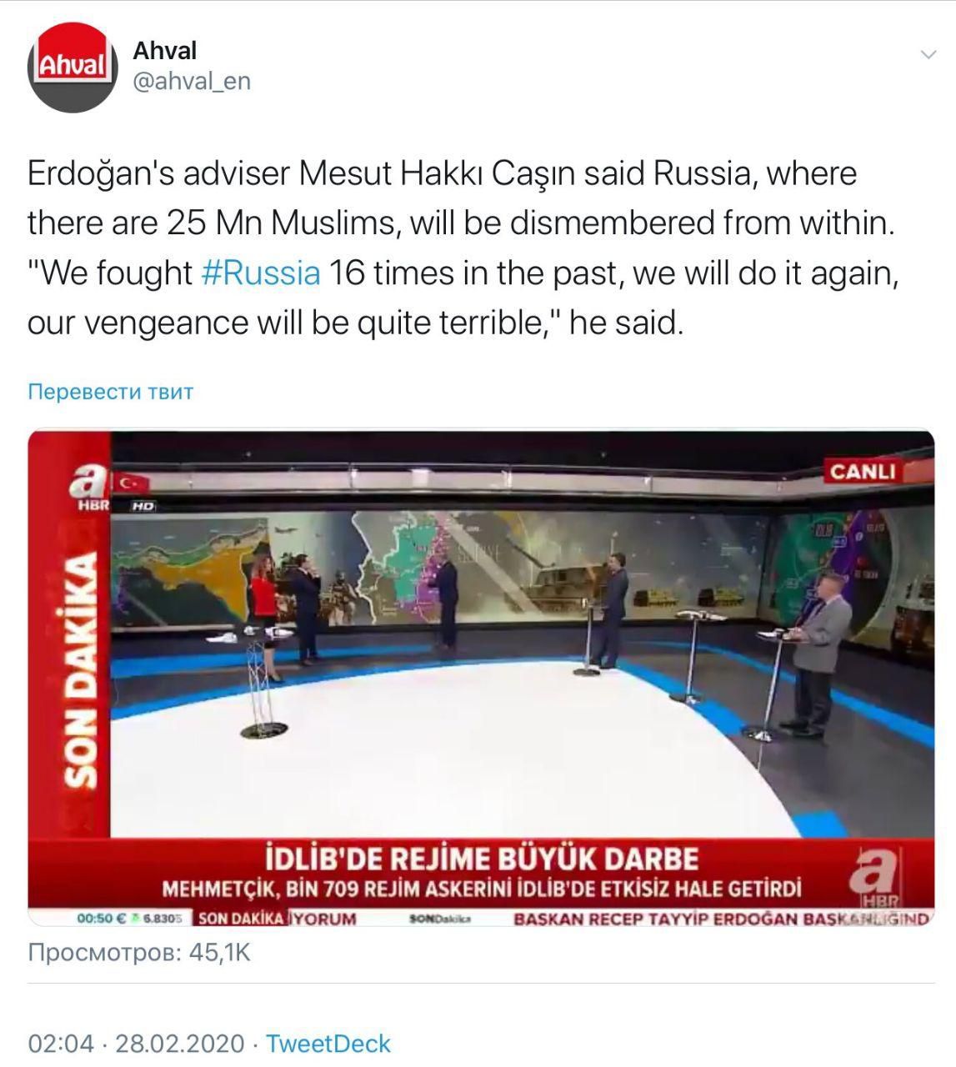The height and width of the screenshot is (1067, 956).
Task: Click the CANLI live badge
Action: [862, 472]
